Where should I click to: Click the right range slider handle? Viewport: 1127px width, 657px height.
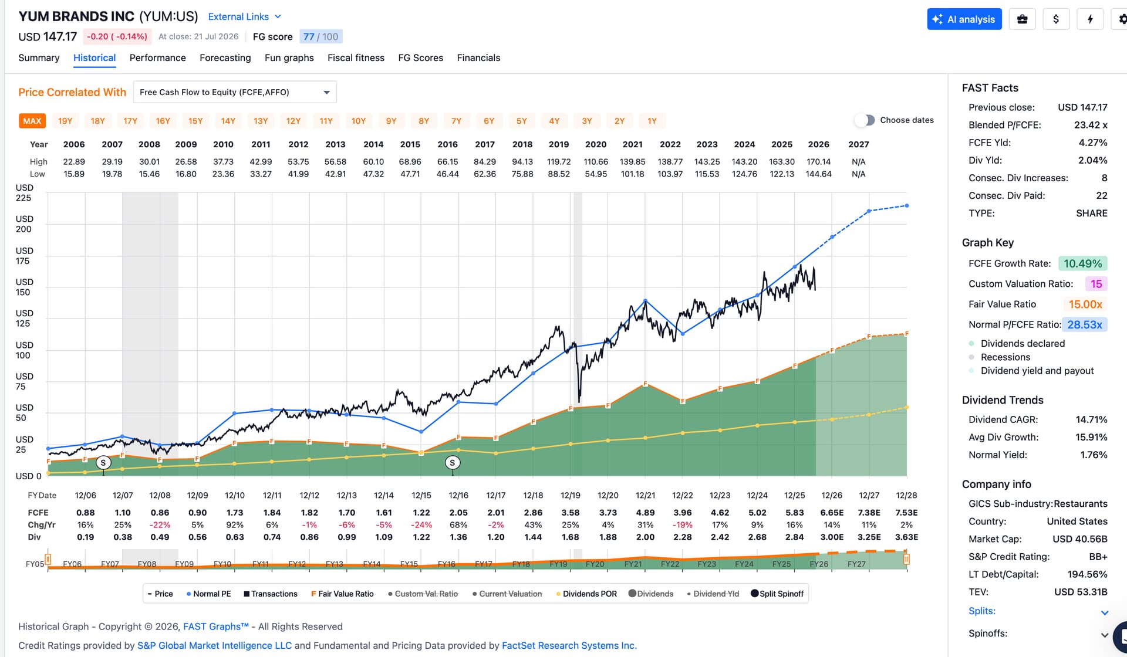pos(906,559)
